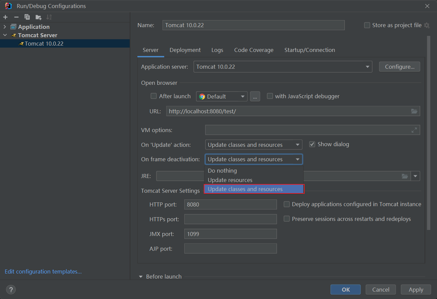Choose Do nothing from the dropdown list
Image resolution: width=437 pixels, height=299 pixels.
pos(254,171)
